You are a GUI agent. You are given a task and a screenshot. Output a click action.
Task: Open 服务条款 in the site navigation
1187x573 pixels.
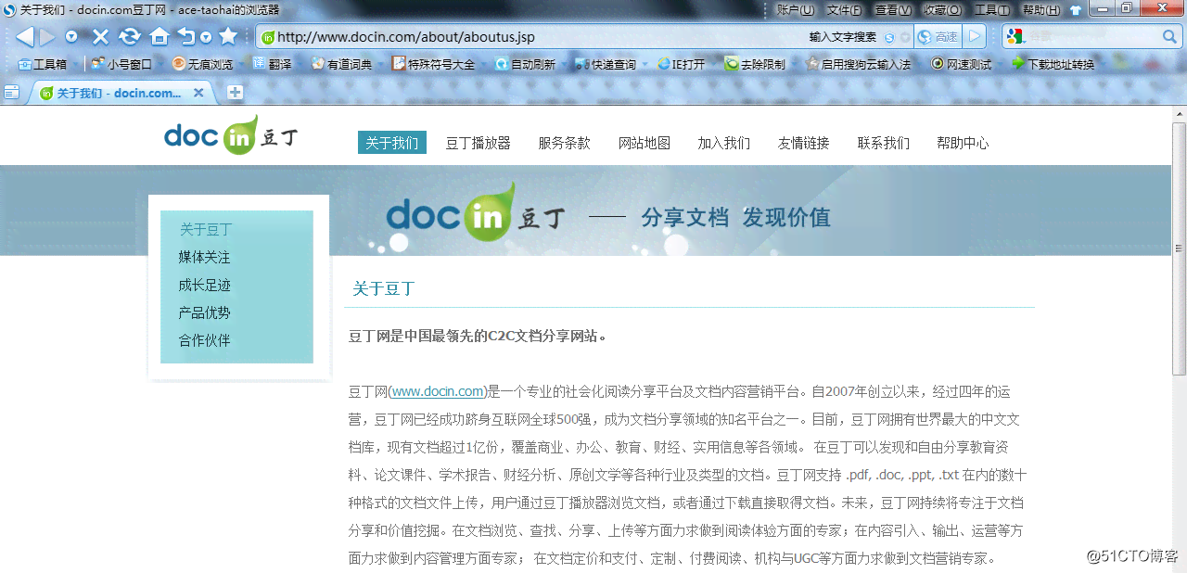(x=565, y=143)
